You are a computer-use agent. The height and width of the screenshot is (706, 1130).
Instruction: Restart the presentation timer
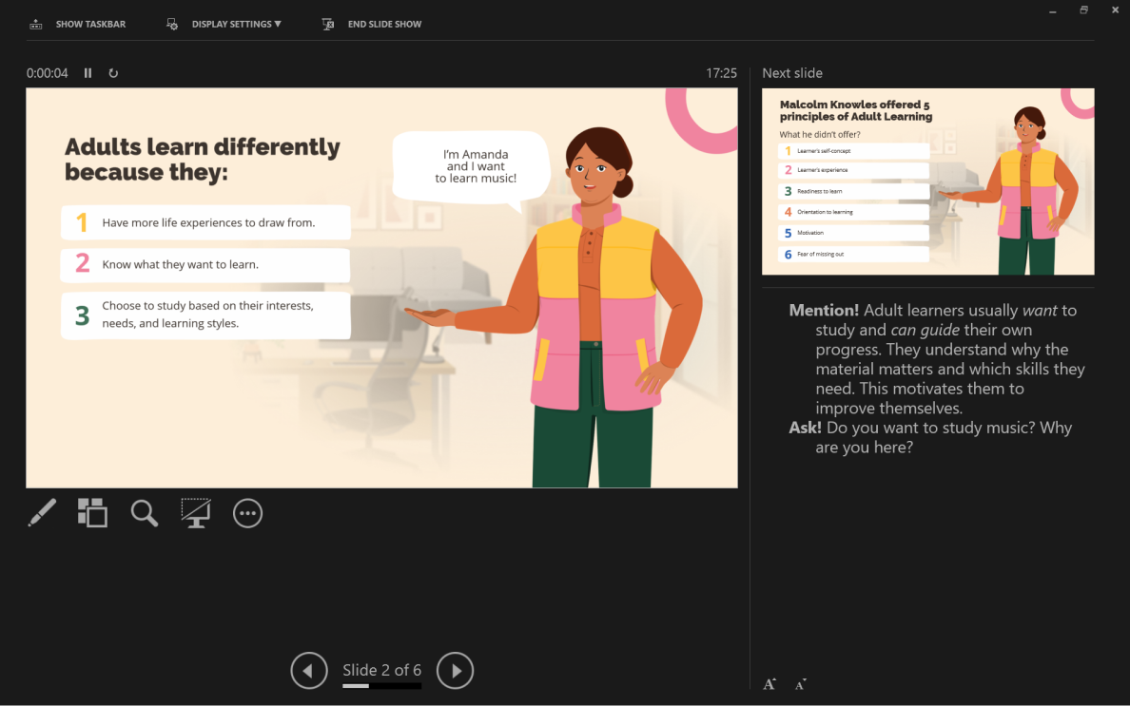(113, 73)
